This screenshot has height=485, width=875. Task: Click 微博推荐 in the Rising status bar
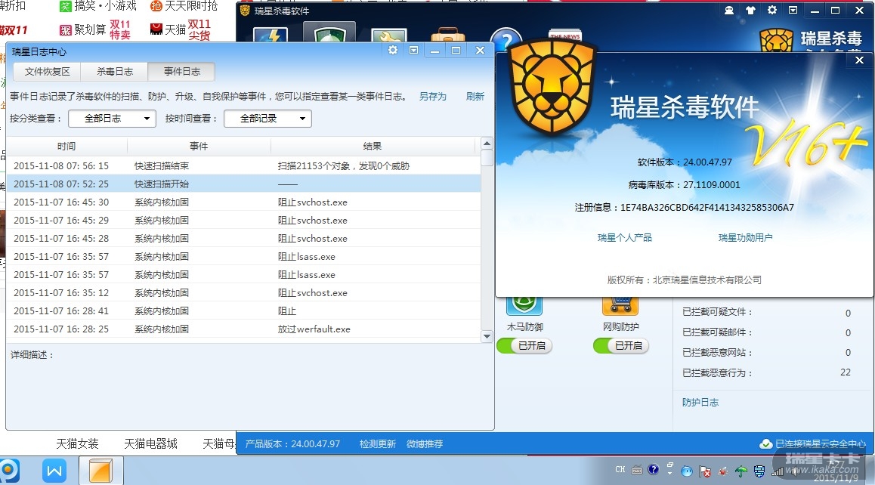coord(425,443)
